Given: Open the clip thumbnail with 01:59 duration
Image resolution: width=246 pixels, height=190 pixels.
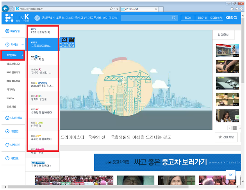Looking at the screenshot, I should [228, 83].
